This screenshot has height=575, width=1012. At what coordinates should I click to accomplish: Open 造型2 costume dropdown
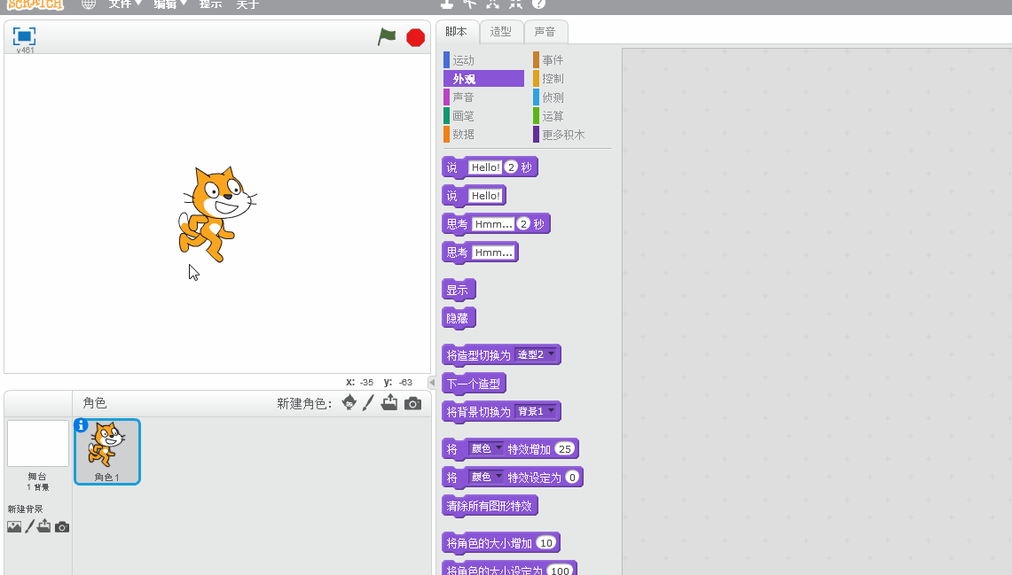pos(537,354)
